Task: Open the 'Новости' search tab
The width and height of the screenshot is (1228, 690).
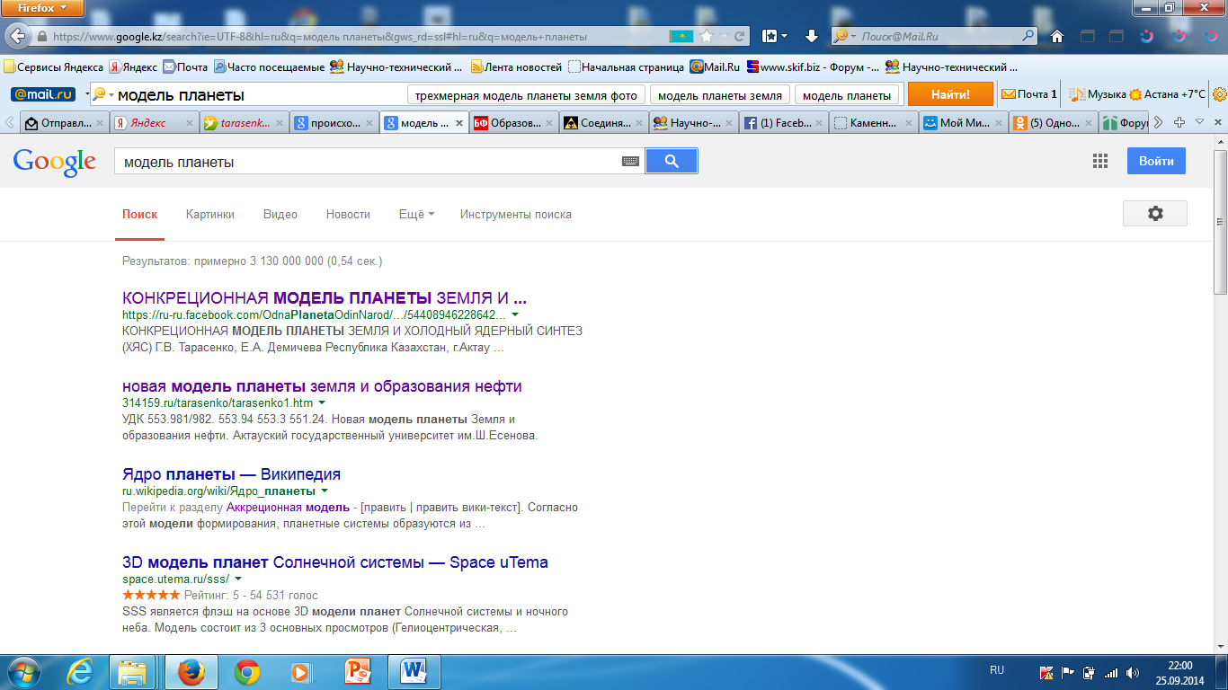Action: click(348, 215)
